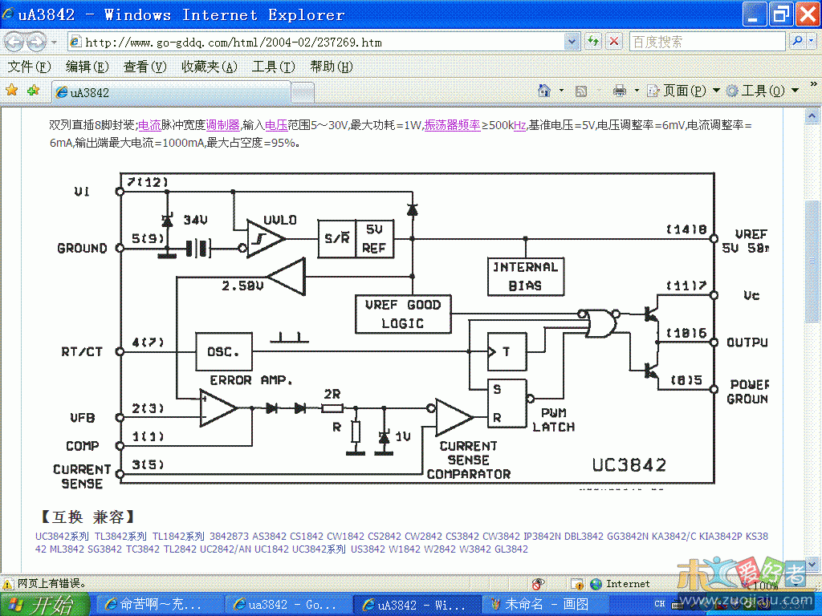Click the vertical scrollbar thumb
Image resolution: width=822 pixels, height=616 pixels.
tap(812, 261)
